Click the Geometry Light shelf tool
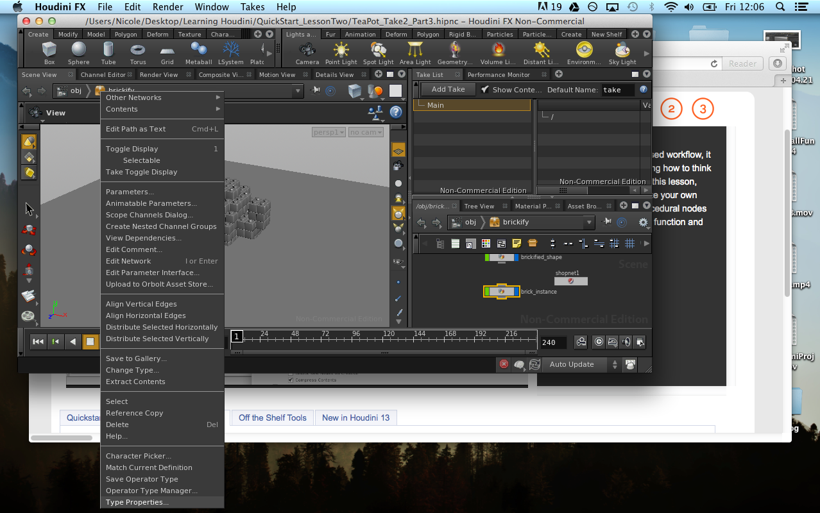 [x=455, y=53]
